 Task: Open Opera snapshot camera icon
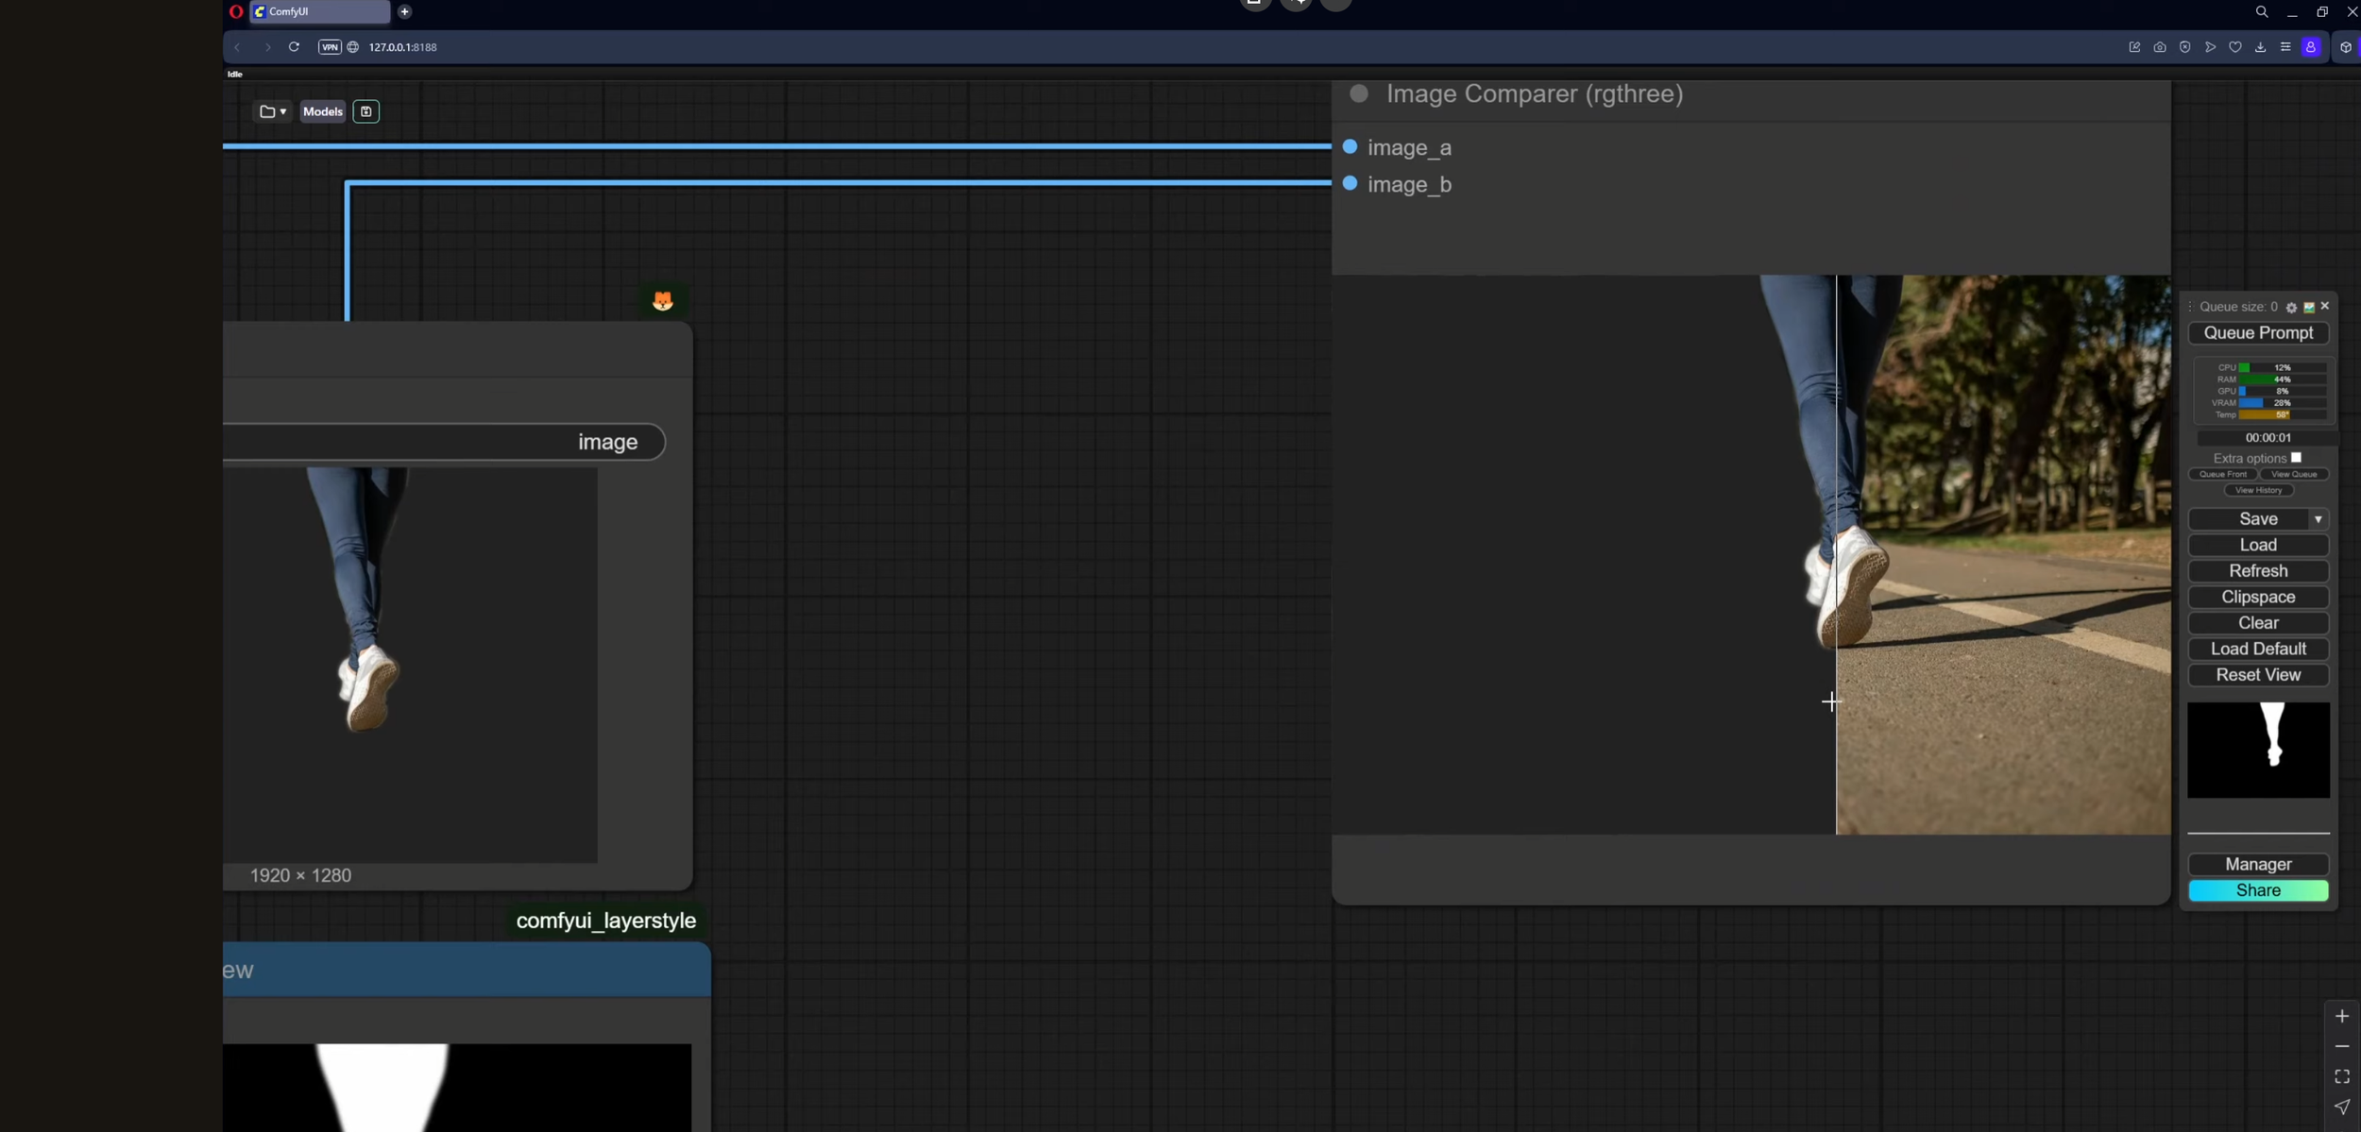click(2160, 47)
